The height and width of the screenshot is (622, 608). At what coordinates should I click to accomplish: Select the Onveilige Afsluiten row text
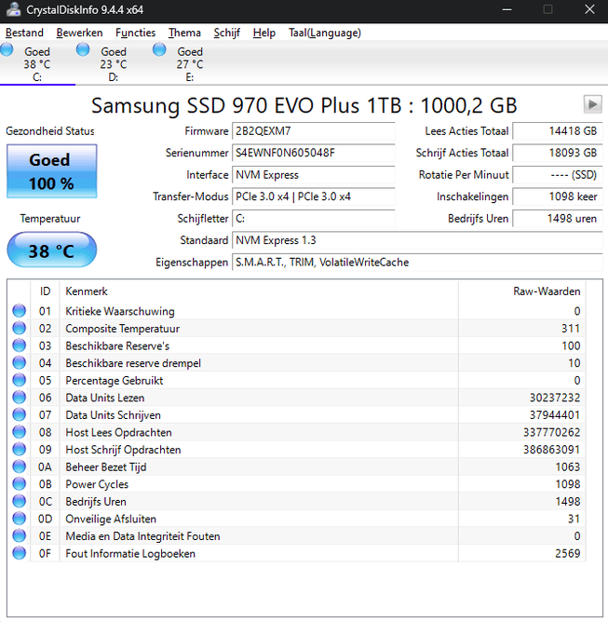(x=111, y=519)
